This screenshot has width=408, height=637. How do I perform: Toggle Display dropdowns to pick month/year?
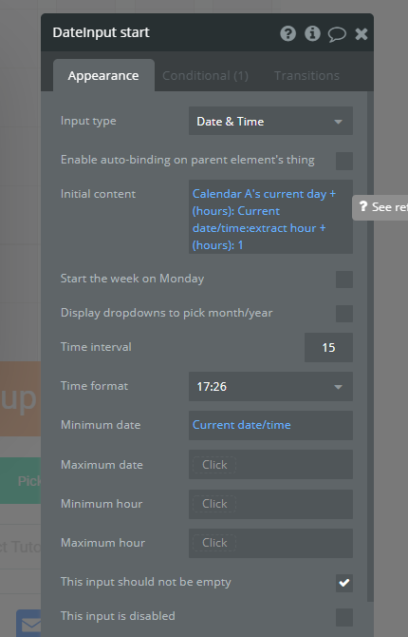[x=343, y=314]
